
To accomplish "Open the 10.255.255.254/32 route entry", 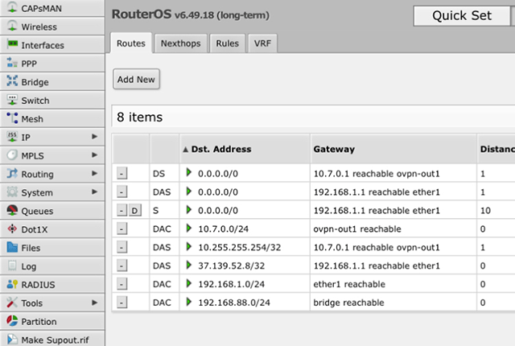I will click(x=240, y=247).
